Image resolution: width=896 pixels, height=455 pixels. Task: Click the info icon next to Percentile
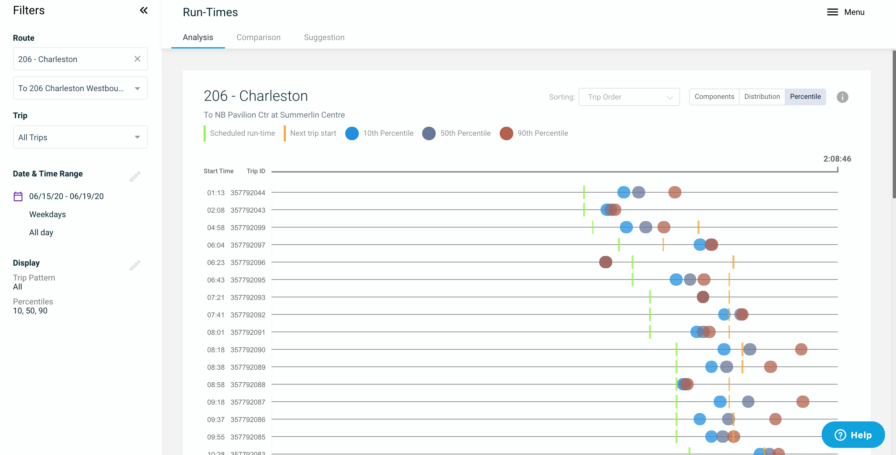click(842, 97)
